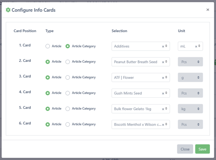Choose Article Category for 2. Card
Screen dimensions: 216x160
click(x=68, y=62)
